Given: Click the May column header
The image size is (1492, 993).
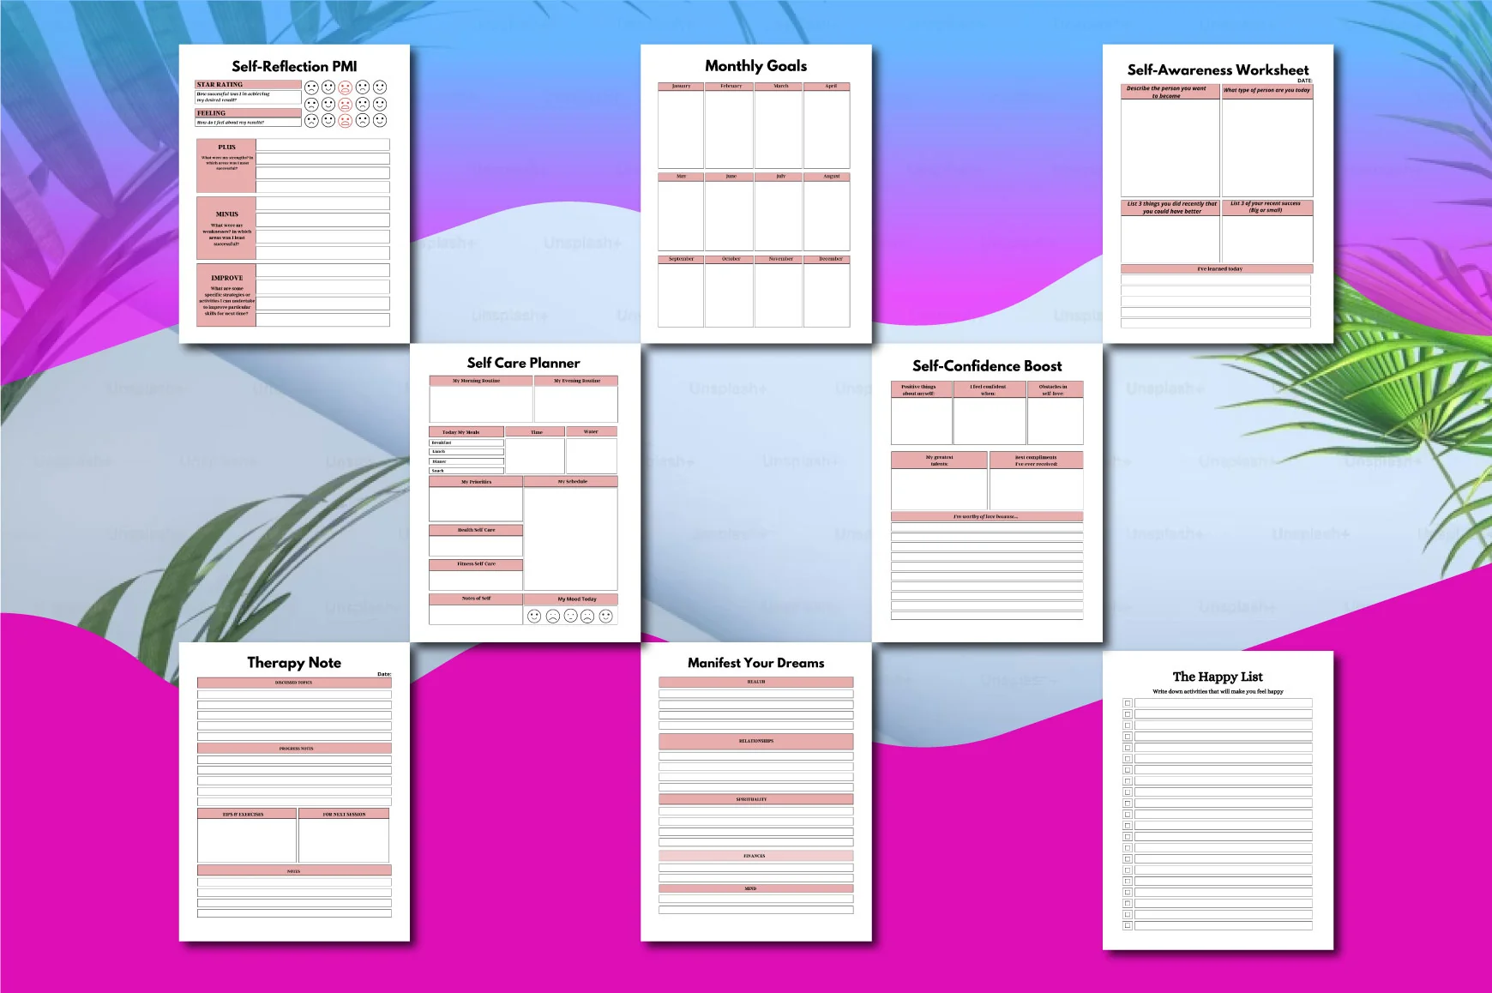Looking at the screenshot, I should point(681,177).
